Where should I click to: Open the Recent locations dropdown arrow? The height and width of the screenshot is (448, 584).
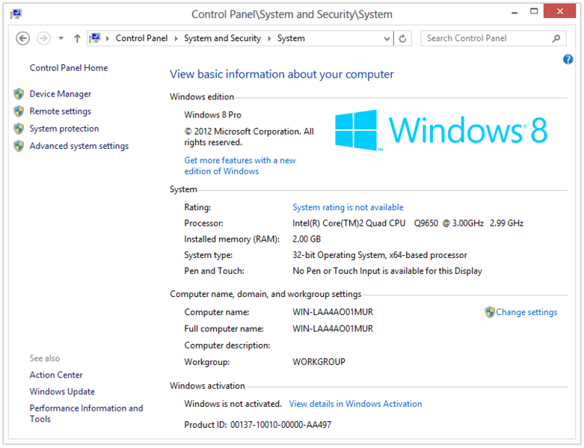pos(61,39)
